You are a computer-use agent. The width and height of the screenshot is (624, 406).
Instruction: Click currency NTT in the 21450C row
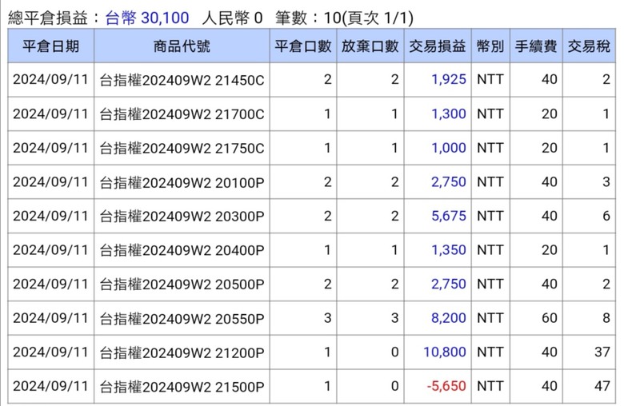tap(490, 80)
